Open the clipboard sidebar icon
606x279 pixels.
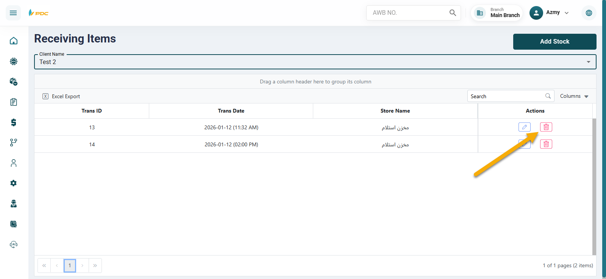[x=14, y=102]
